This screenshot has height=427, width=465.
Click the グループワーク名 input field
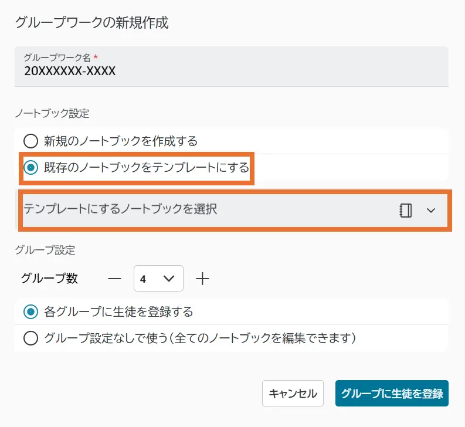tap(231, 66)
